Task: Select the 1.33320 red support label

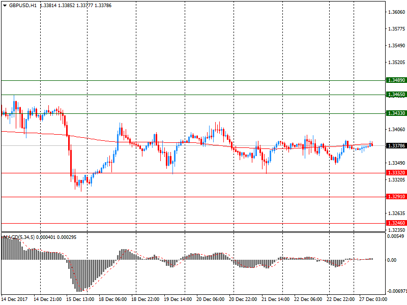Action: pyautogui.click(x=396, y=173)
